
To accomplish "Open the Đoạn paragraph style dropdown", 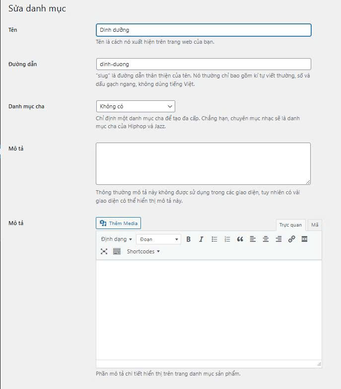I will (x=158, y=239).
